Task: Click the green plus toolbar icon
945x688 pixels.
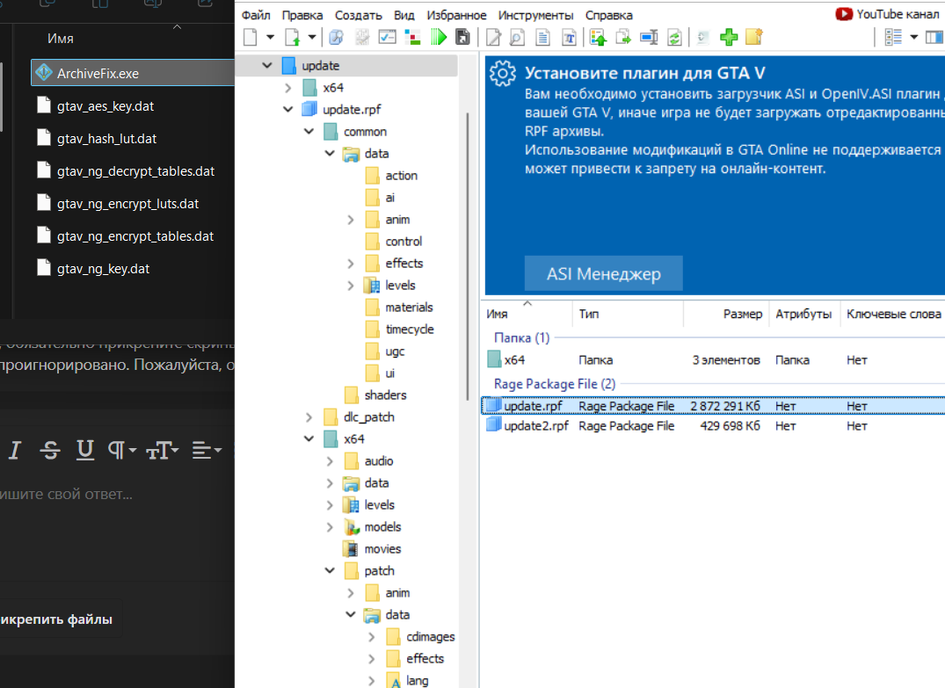Action: [x=729, y=38]
